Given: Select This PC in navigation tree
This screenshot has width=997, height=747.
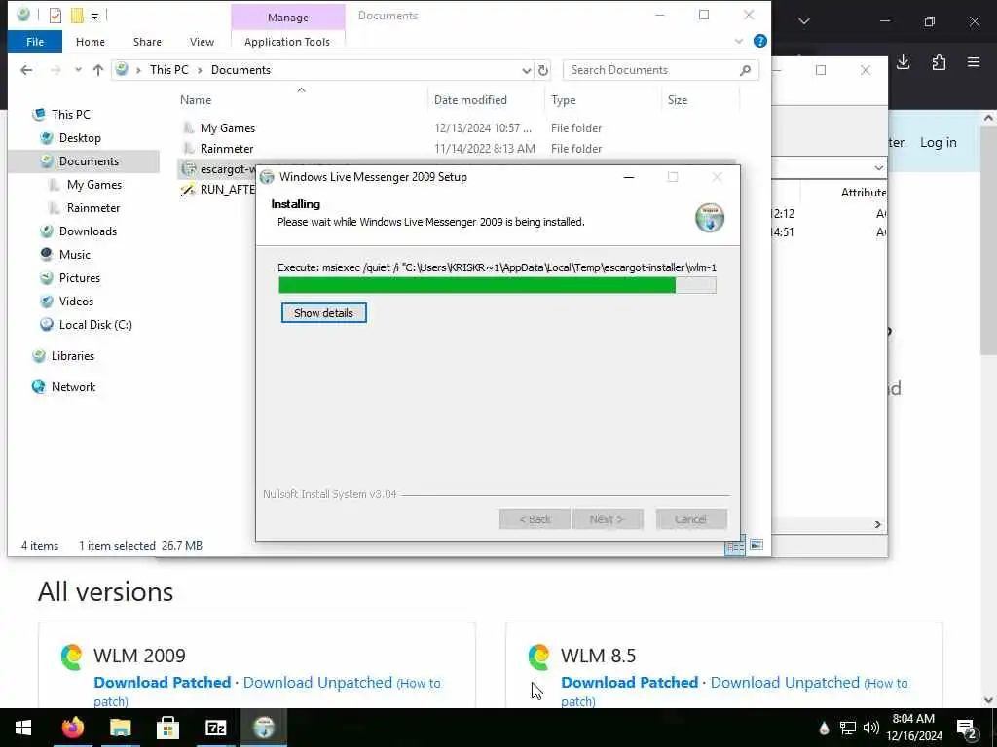Looking at the screenshot, I should [x=71, y=115].
